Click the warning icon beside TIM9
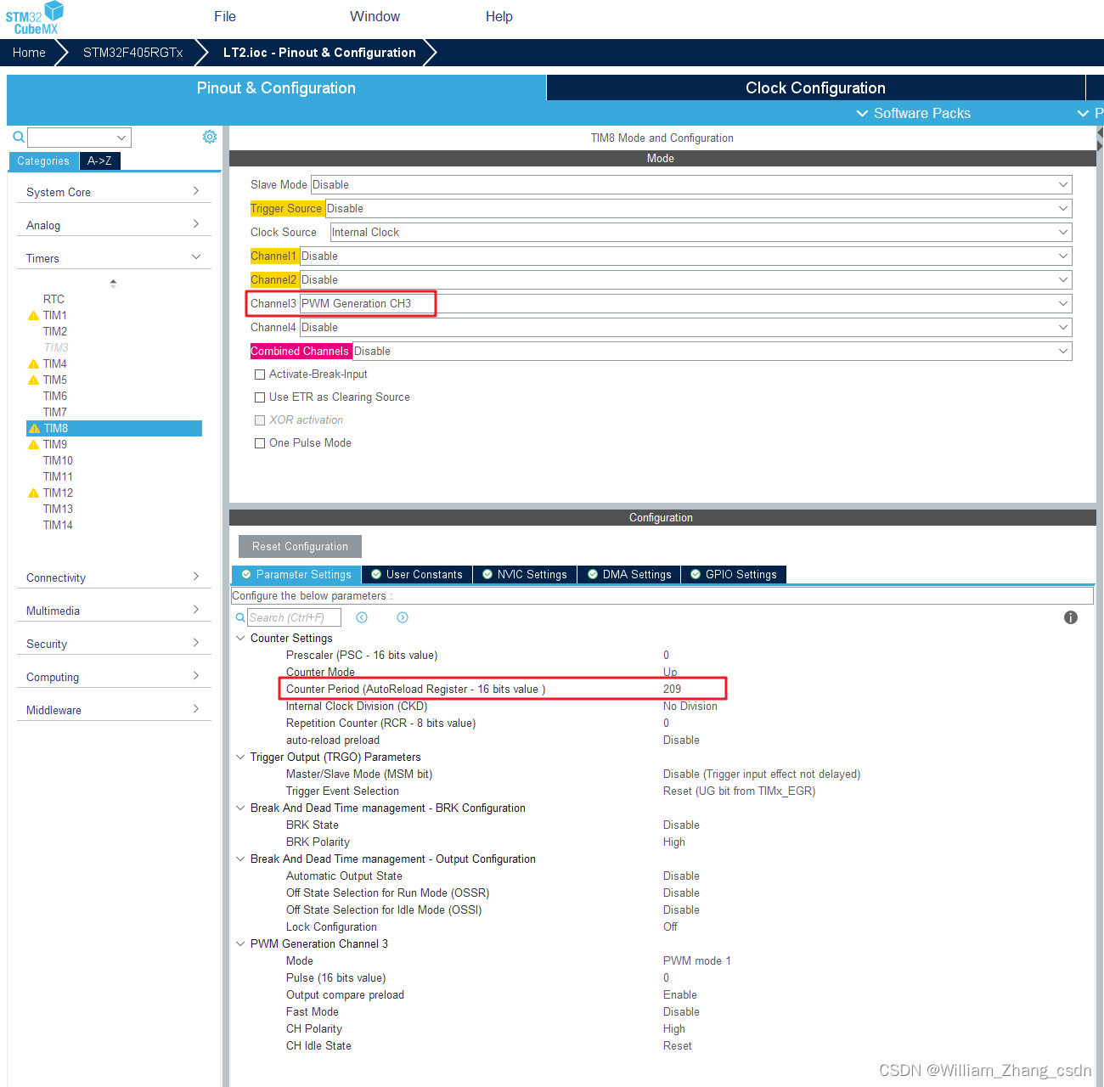Screen dimensions: 1104x1087 [x=33, y=445]
